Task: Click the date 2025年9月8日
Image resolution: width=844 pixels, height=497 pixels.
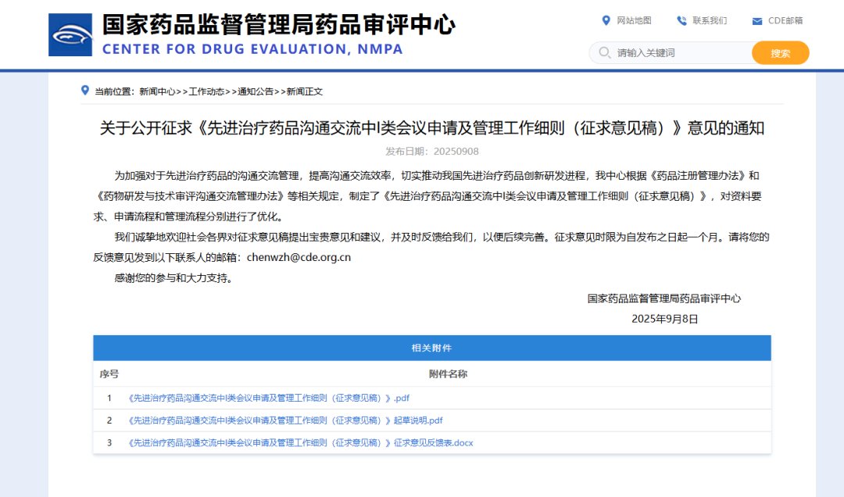Action: 664,319
